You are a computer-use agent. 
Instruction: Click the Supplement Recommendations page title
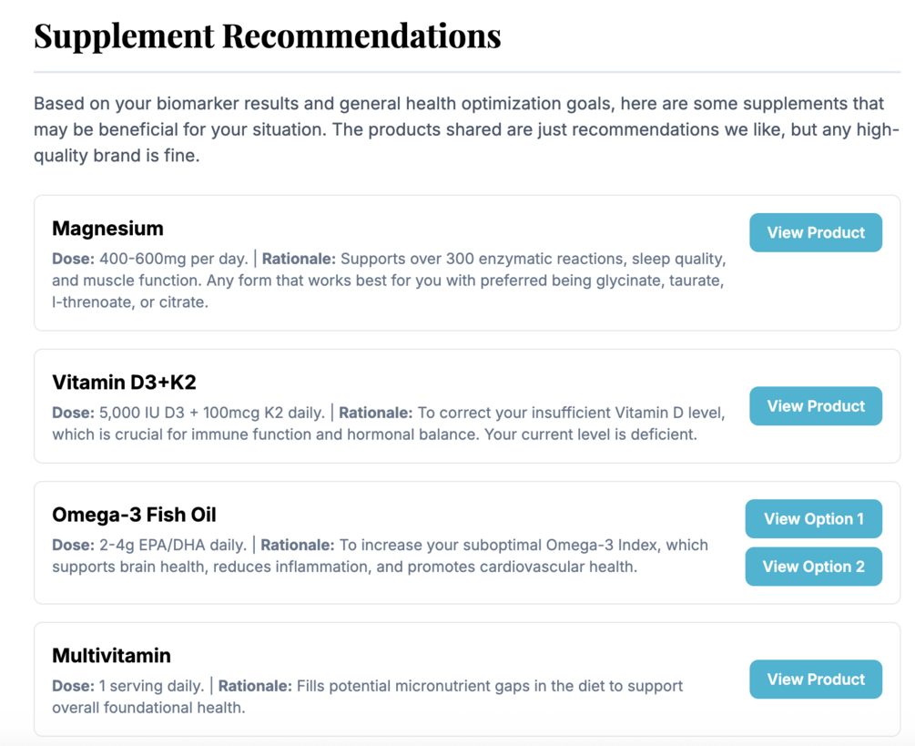tap(267, 36)
